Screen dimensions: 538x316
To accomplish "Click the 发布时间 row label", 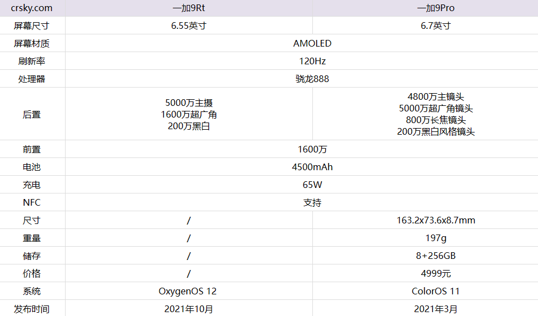I will [32, 309].
